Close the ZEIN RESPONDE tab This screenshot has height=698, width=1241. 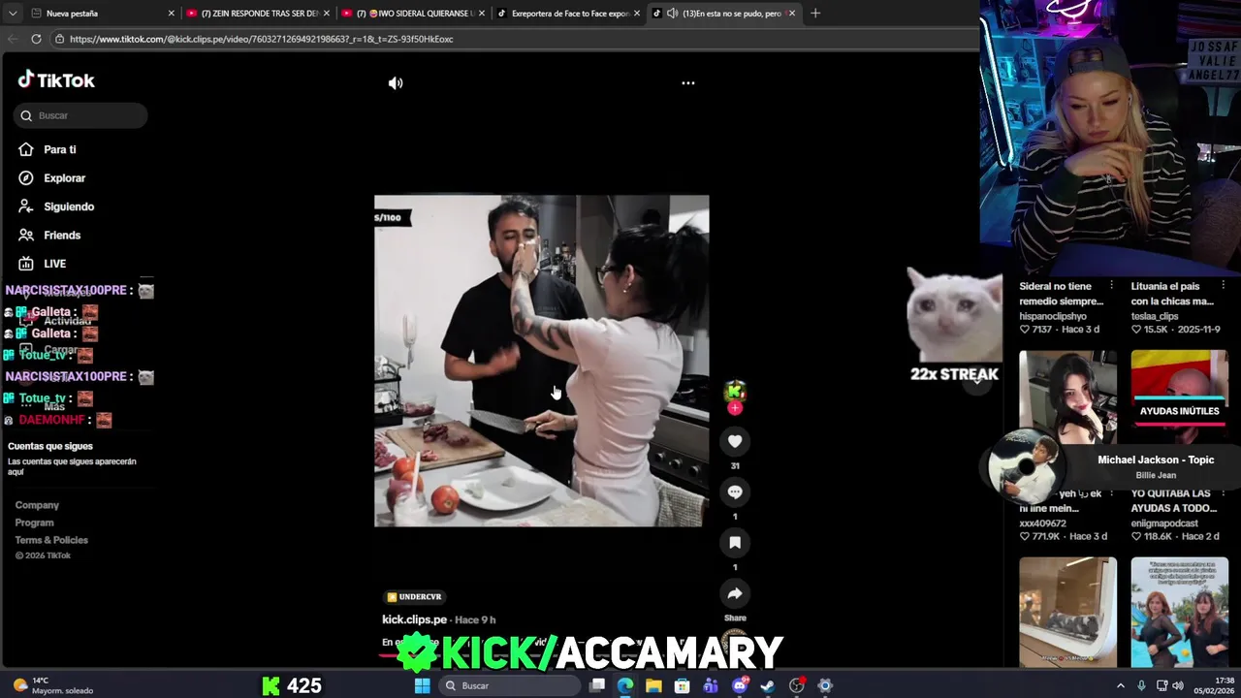[x=327, y=14]
